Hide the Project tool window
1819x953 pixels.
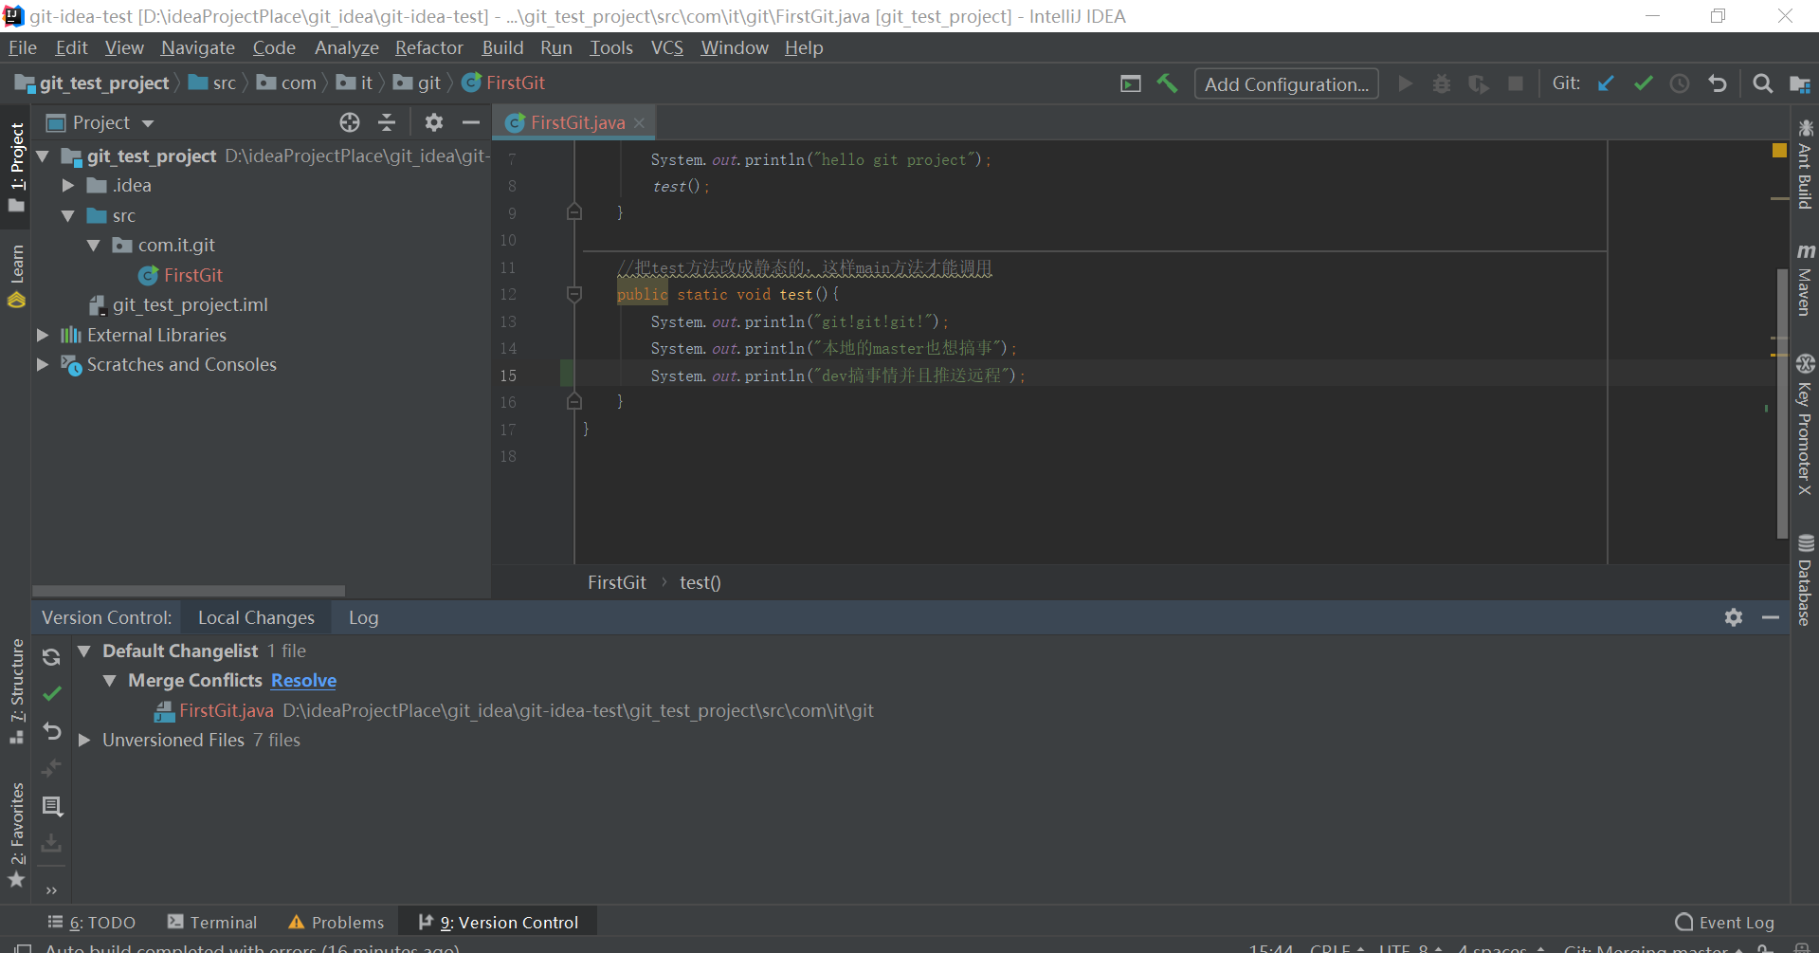click(470, 122)
